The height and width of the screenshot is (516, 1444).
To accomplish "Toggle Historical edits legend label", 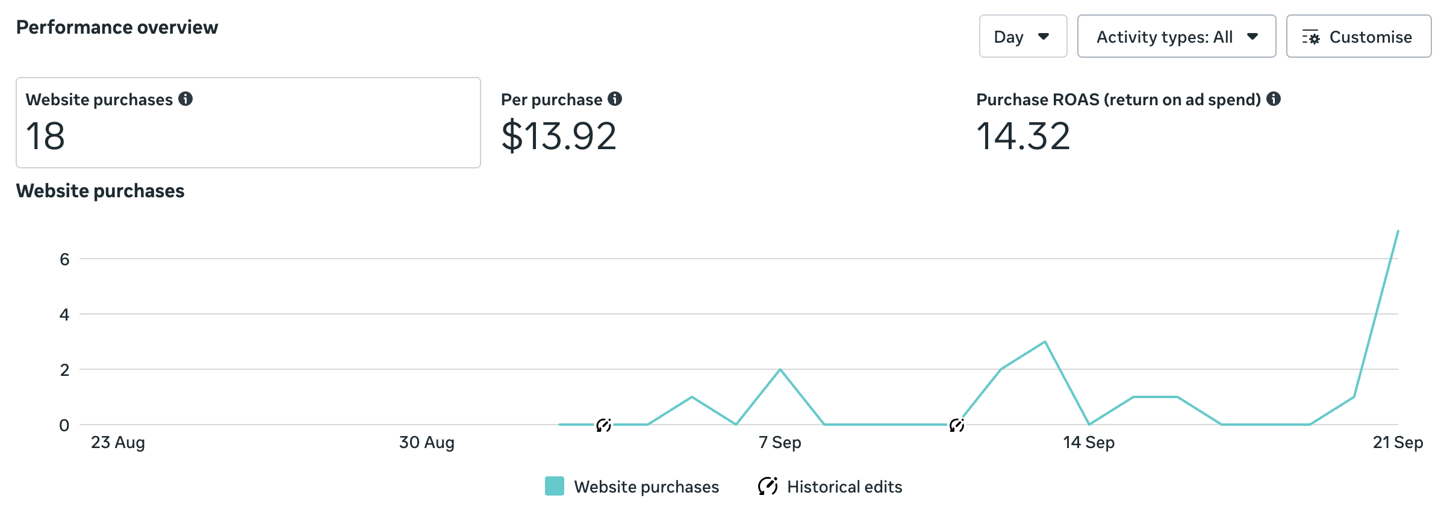I will point(844,487).
